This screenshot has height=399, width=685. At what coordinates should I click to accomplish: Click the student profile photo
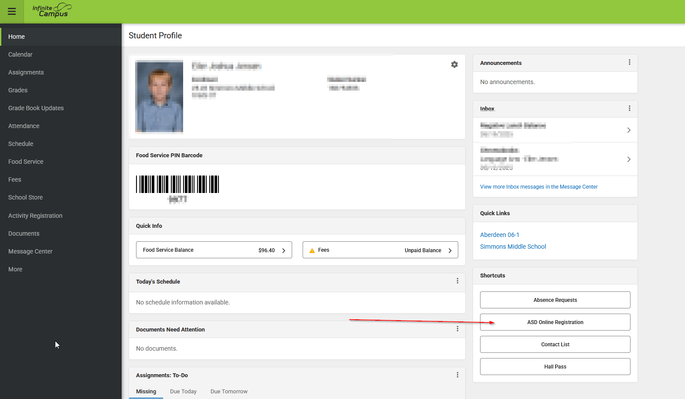tap(159, 96)
